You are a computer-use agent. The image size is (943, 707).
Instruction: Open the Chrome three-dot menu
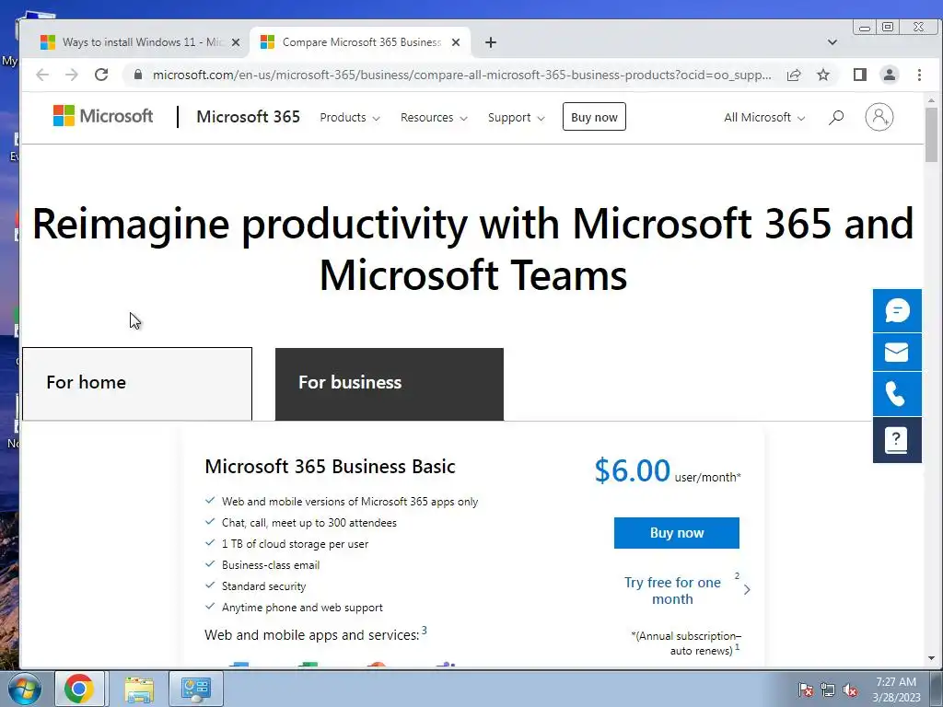(x=919, y=75)
